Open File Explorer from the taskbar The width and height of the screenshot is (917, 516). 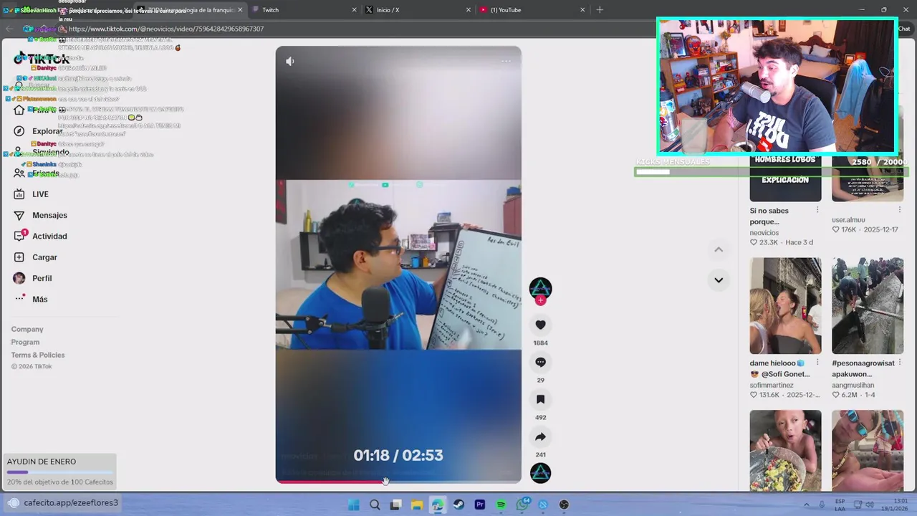click(416, 505)
